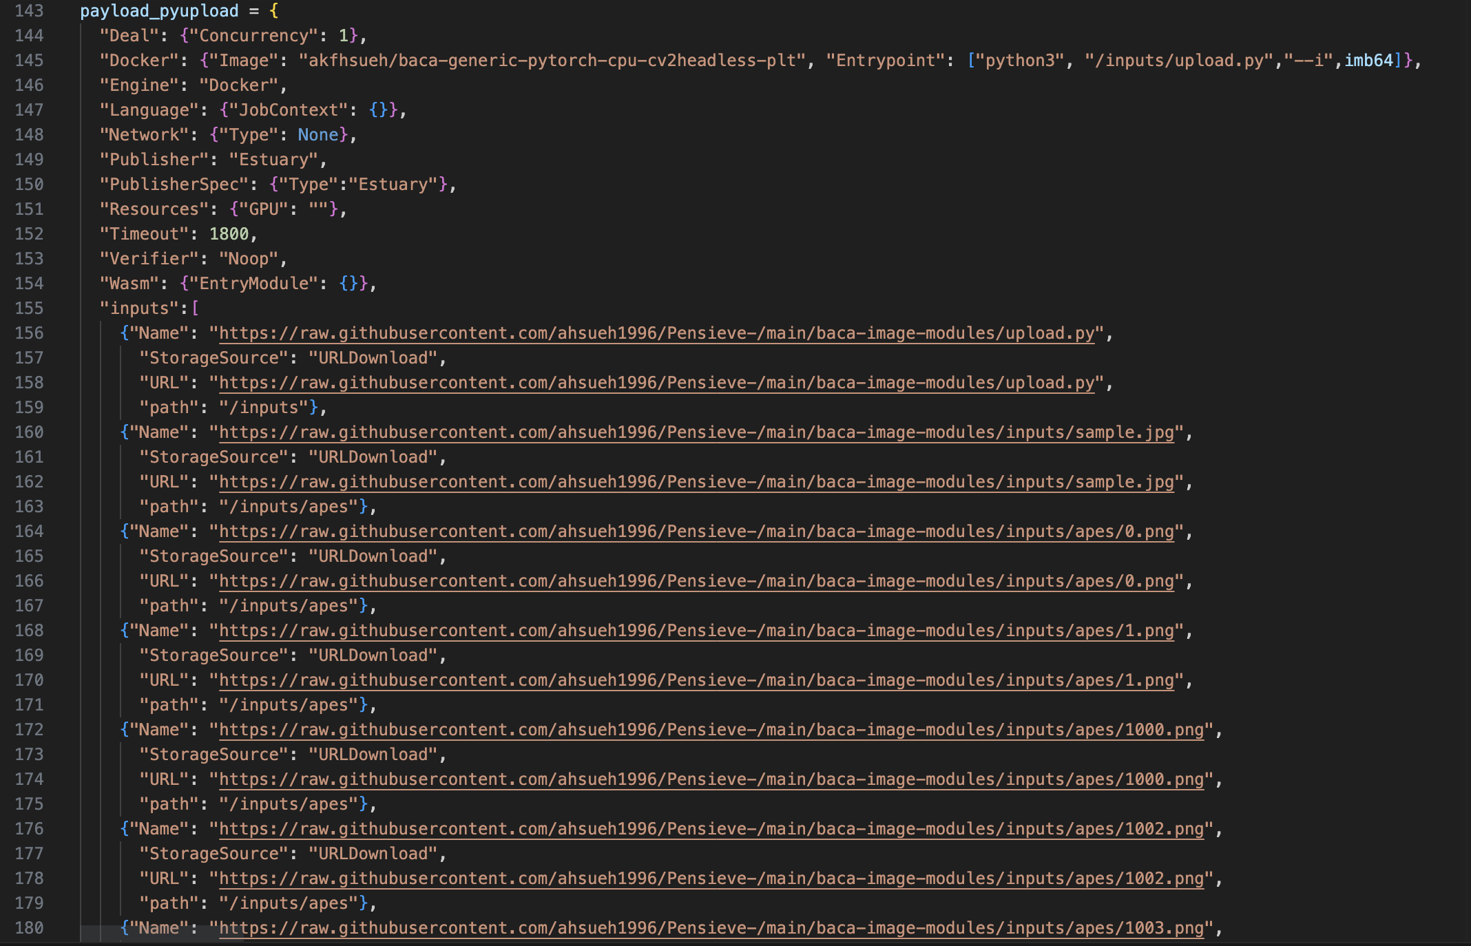Click the "Verifier" key
The height and width of the screenshot is (946, 1471).
point(149,259)
